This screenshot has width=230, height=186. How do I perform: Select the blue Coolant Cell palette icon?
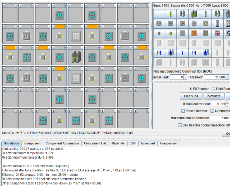coord(217,24)
